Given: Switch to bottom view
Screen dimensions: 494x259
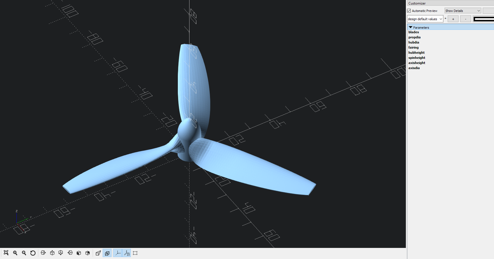Looking at the screenshot, I should click(61, 253).
